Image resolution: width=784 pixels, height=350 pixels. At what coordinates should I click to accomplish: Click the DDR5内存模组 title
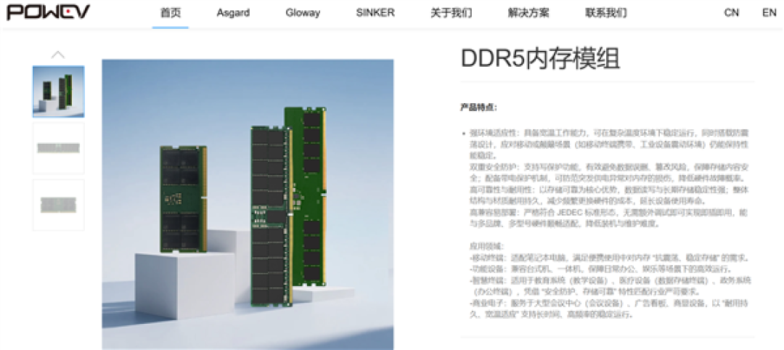540,59
